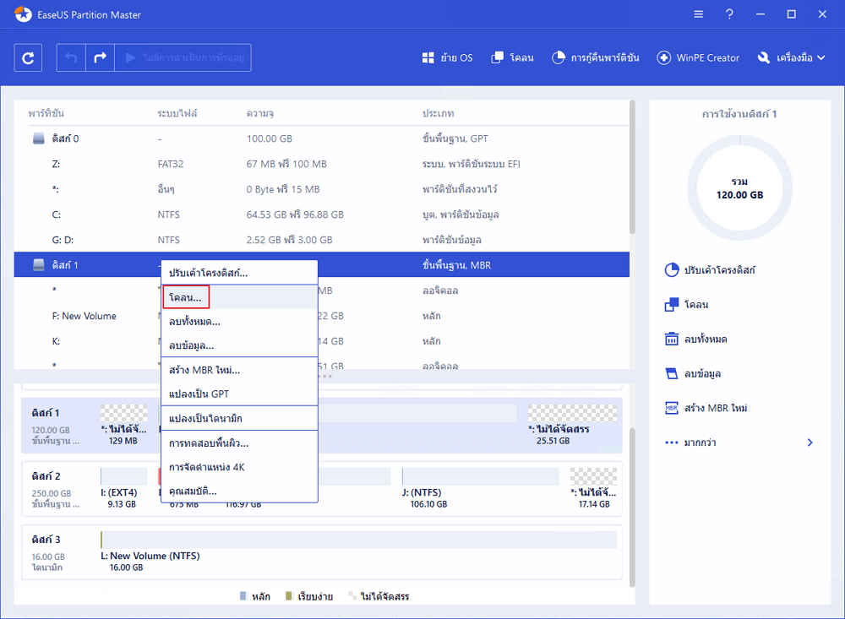This screenshot has width=845, height=619.
Task: Redo the operation with the forward arrow
Action: 101,57
